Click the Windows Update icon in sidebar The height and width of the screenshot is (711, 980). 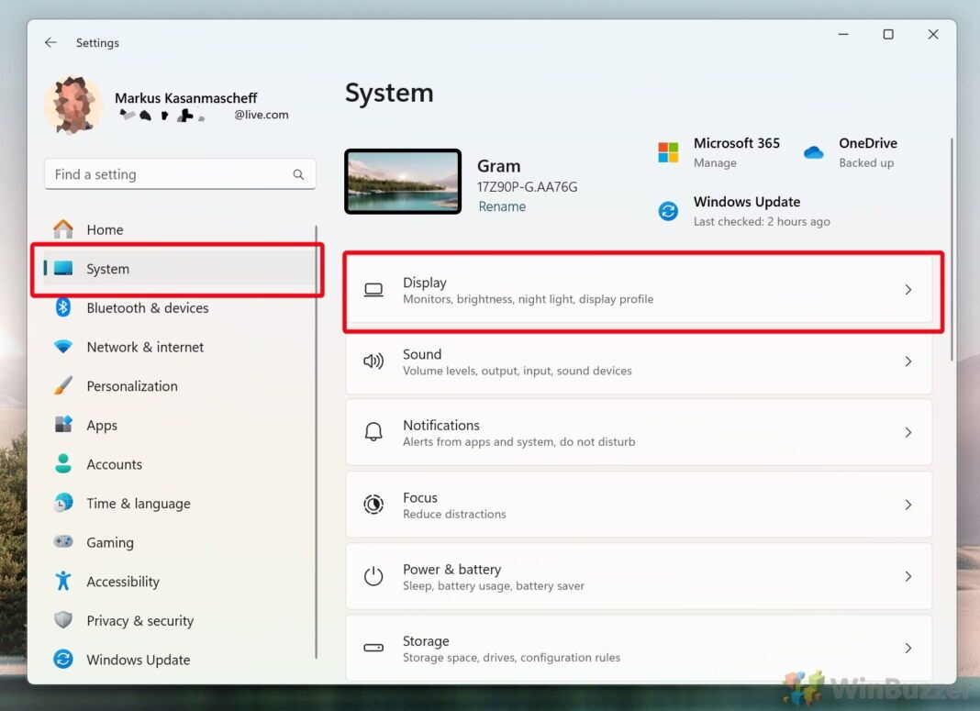coord(63,659)
